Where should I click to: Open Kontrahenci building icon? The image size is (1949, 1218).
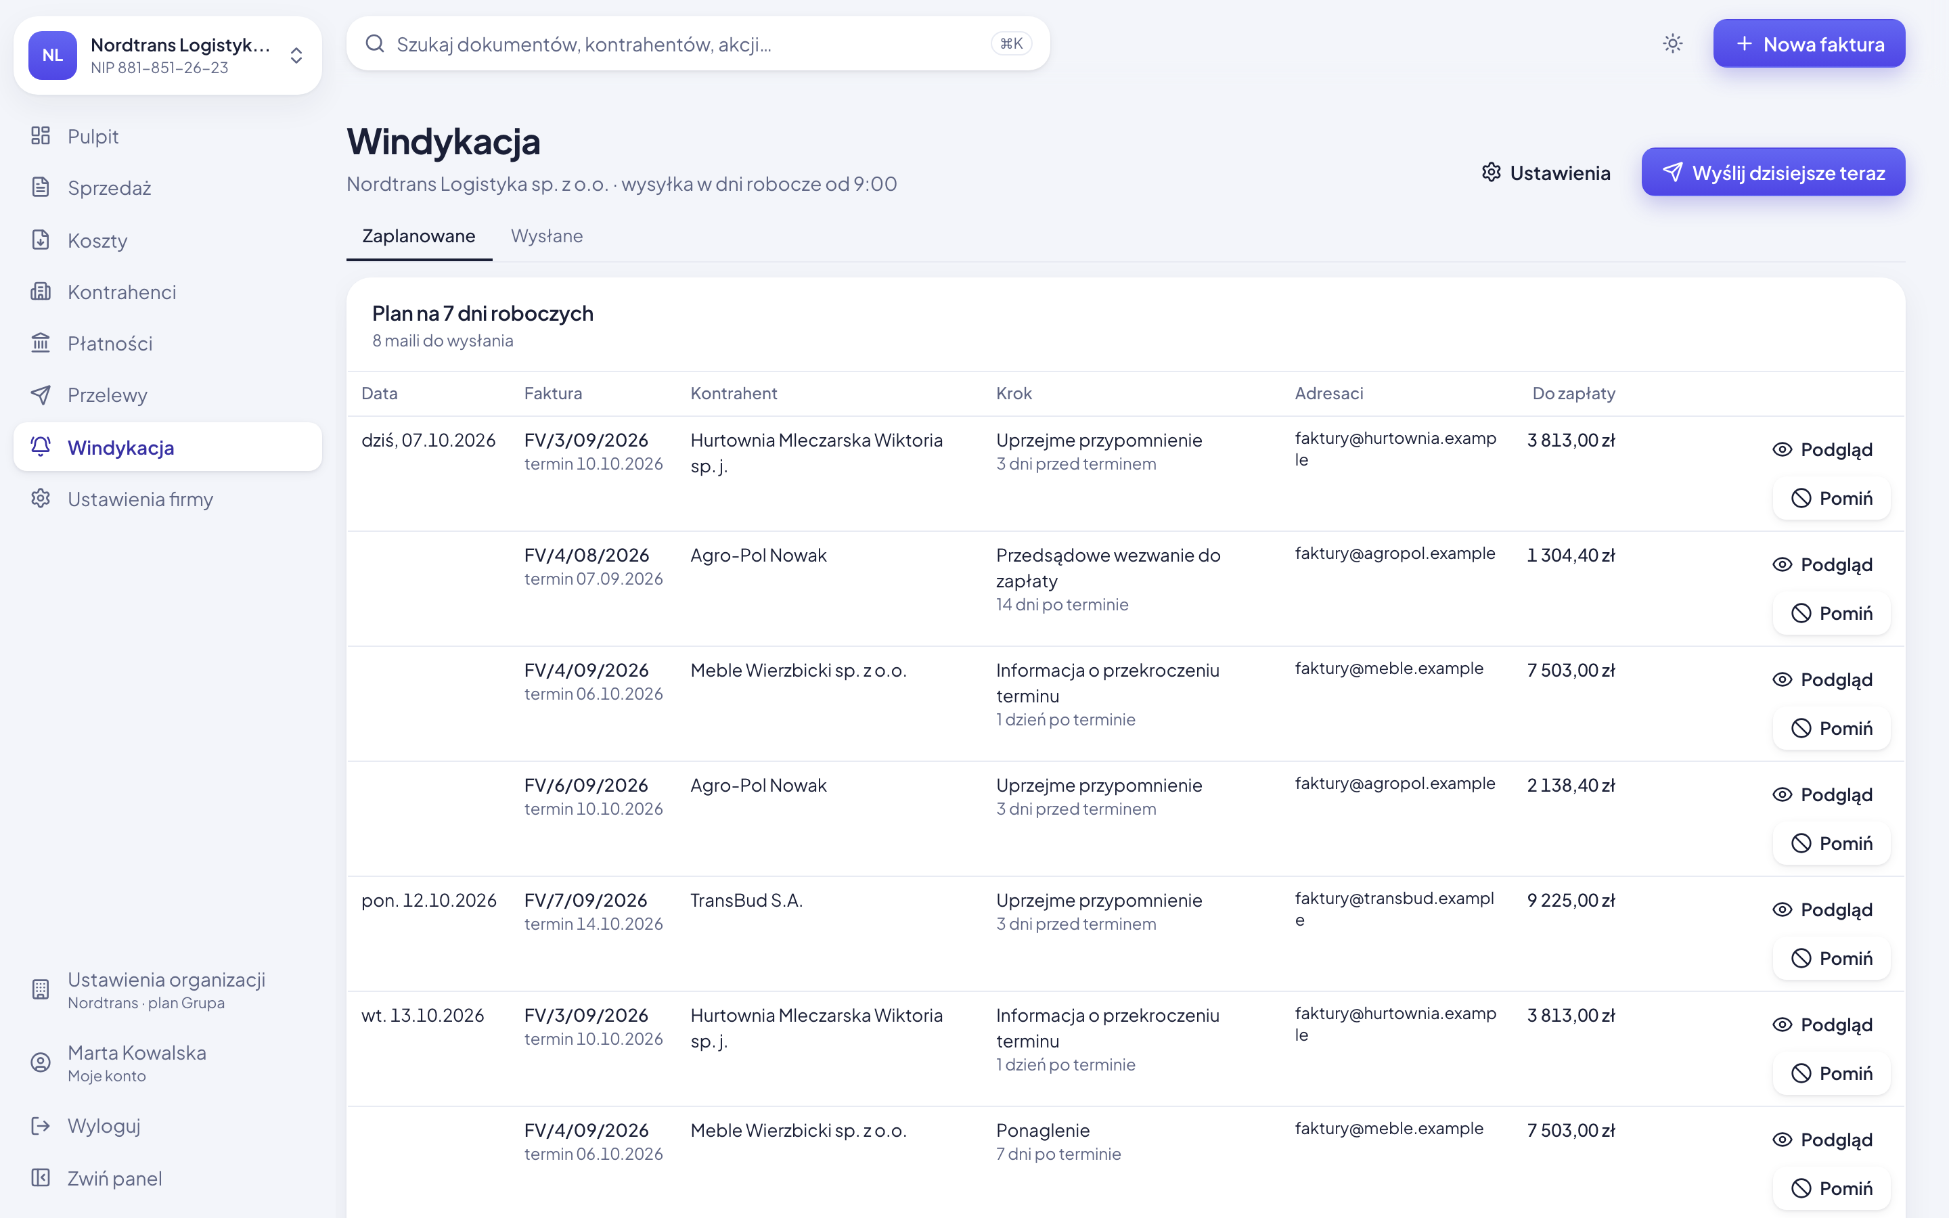[x=41, y=291]
